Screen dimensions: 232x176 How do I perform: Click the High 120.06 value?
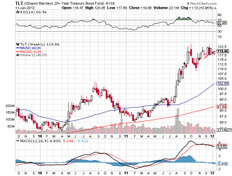(x=95, y=8)
